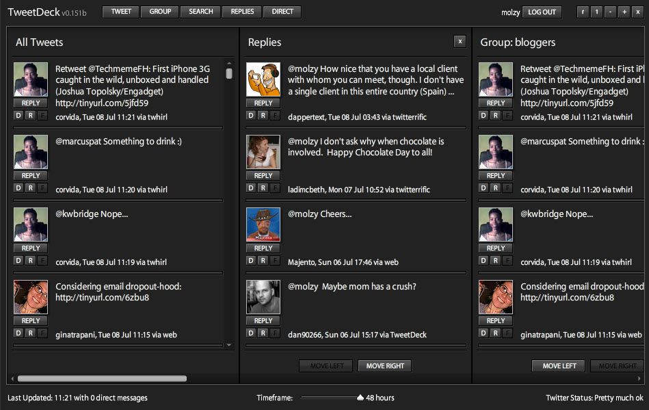This screenshot has width=649, height=410.
Task: Click the R icon under corvida's Retweet in All Tweets
Action: [30, 116]
